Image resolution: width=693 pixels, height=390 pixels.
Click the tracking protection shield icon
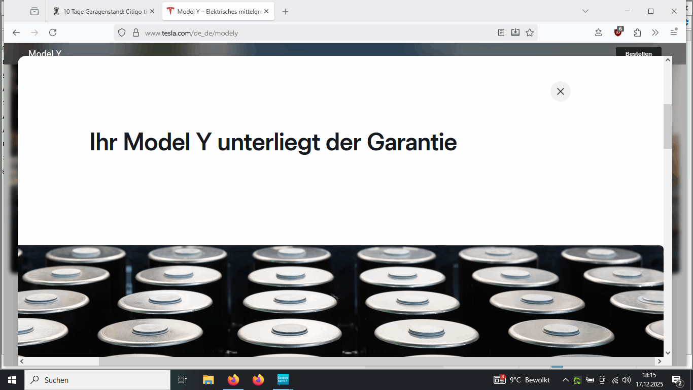122,32
